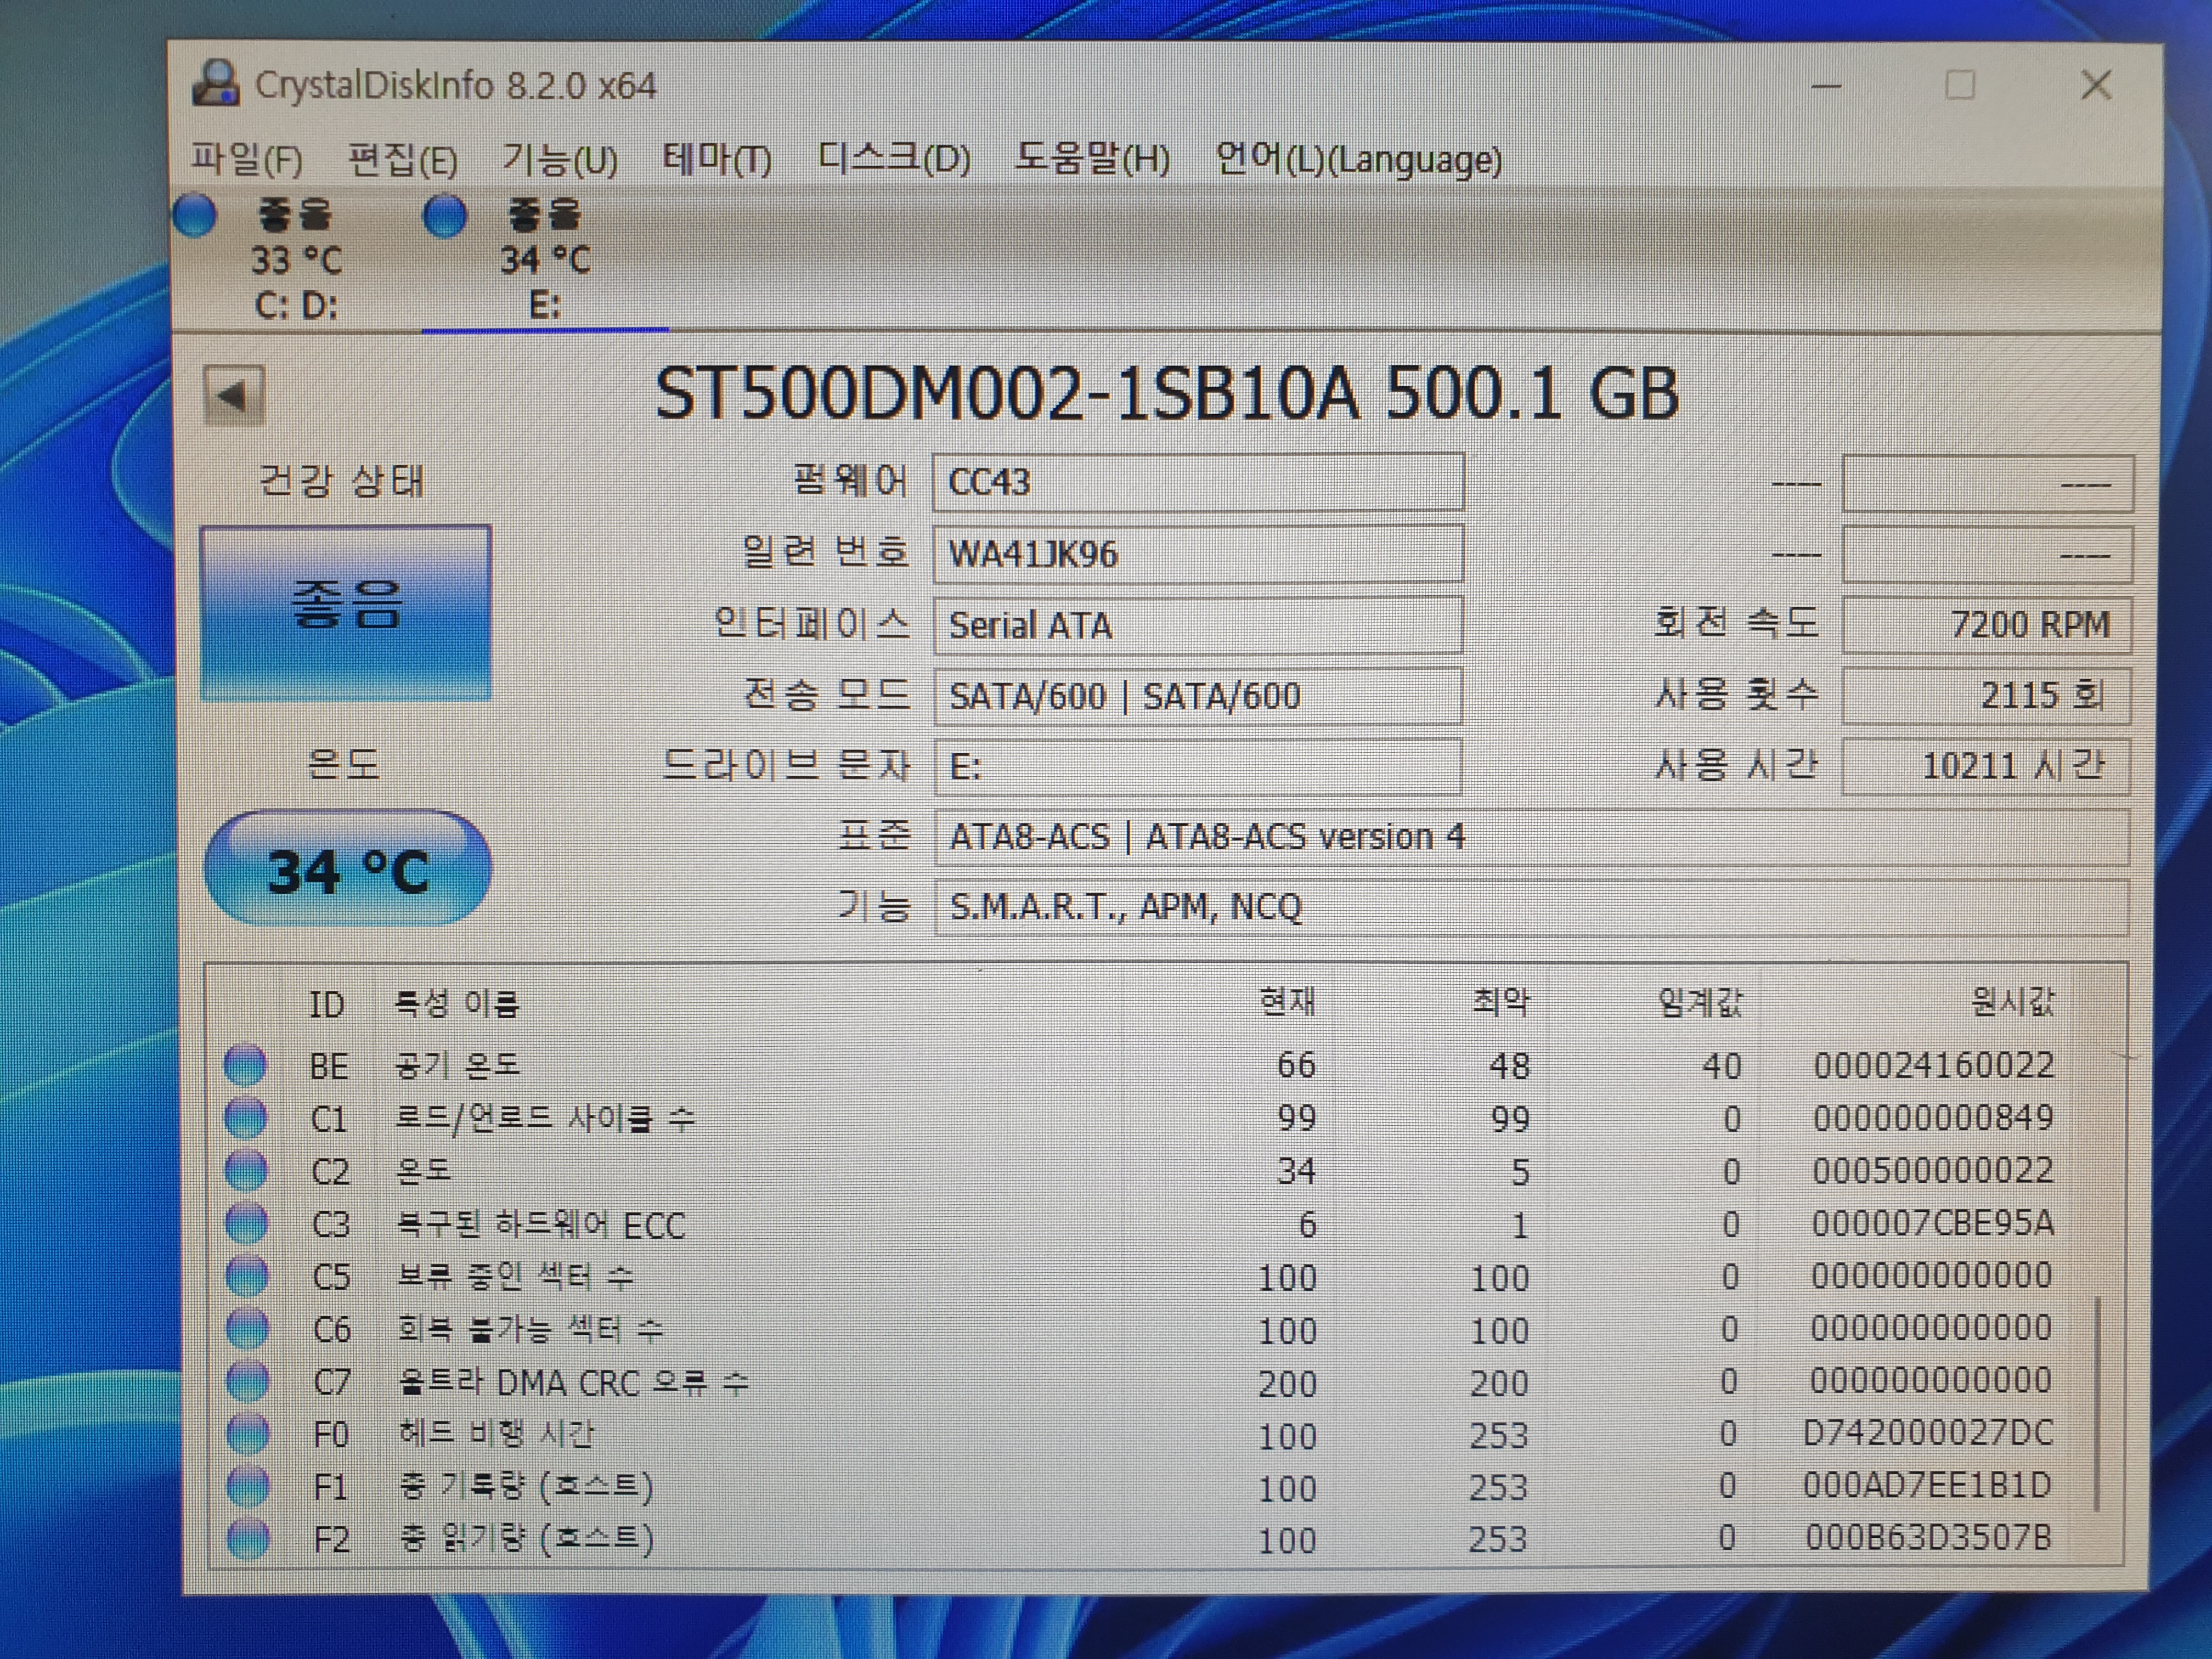Click status icon of C5 row

point(247,1275)
